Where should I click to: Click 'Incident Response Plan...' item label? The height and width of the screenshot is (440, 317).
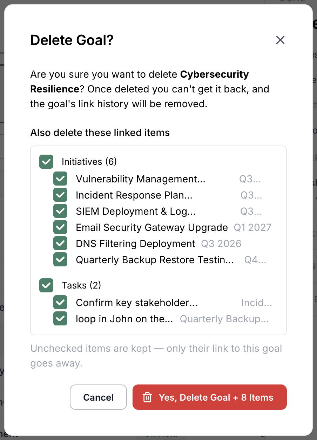134,195
